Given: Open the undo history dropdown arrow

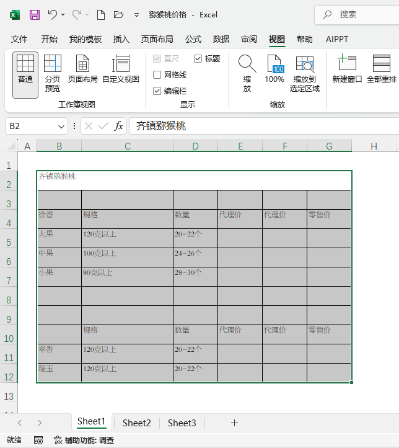Looking at the screenshot, I should (63, 14).
